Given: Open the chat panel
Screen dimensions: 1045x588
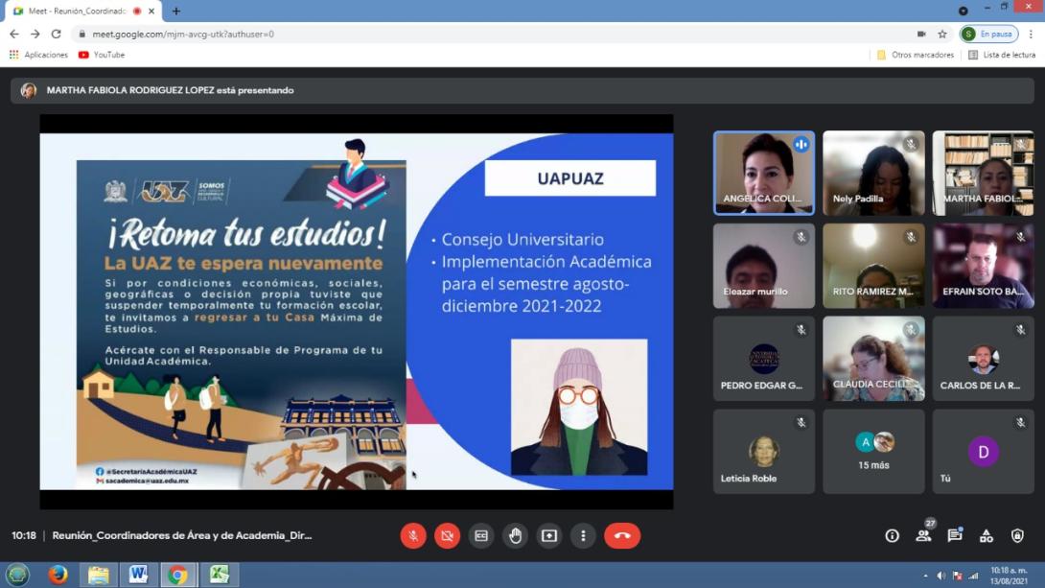Looking at the screenshot, I should click(955, 535).
